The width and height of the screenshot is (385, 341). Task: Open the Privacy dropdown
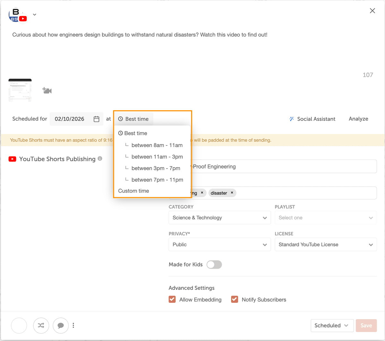(219, 244)
